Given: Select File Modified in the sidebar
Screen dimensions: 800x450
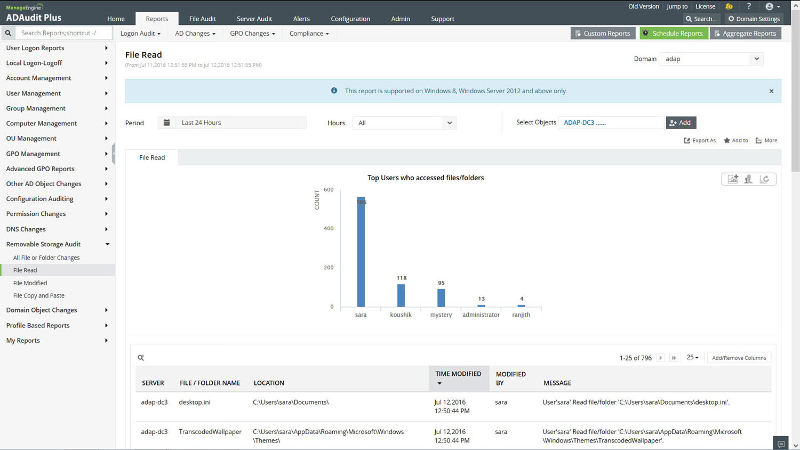Looking at the screenshot, I should point(30,283).
